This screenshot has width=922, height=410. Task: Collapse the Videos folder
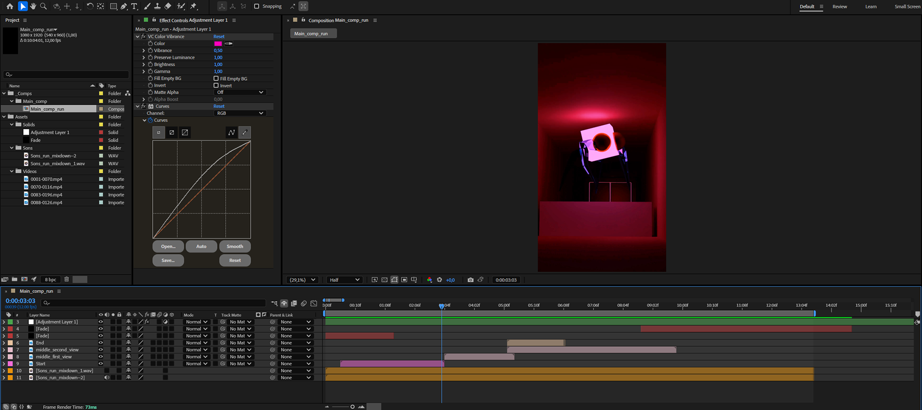(x=12, y=171)
